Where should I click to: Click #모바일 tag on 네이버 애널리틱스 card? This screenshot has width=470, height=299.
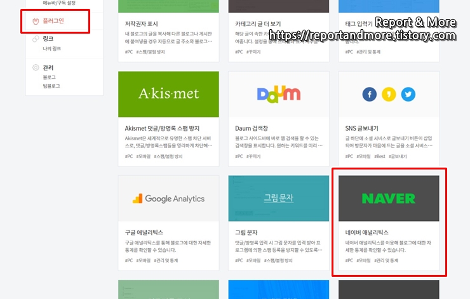pyautogui.click(x=363, y=261)
